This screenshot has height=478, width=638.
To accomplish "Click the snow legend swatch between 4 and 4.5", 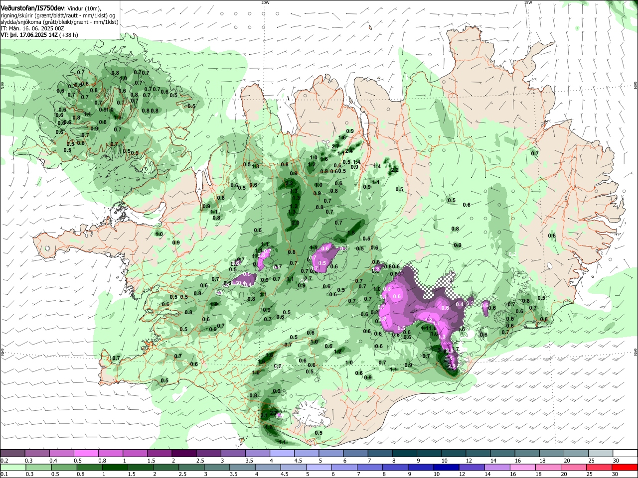I will point(282,453).
